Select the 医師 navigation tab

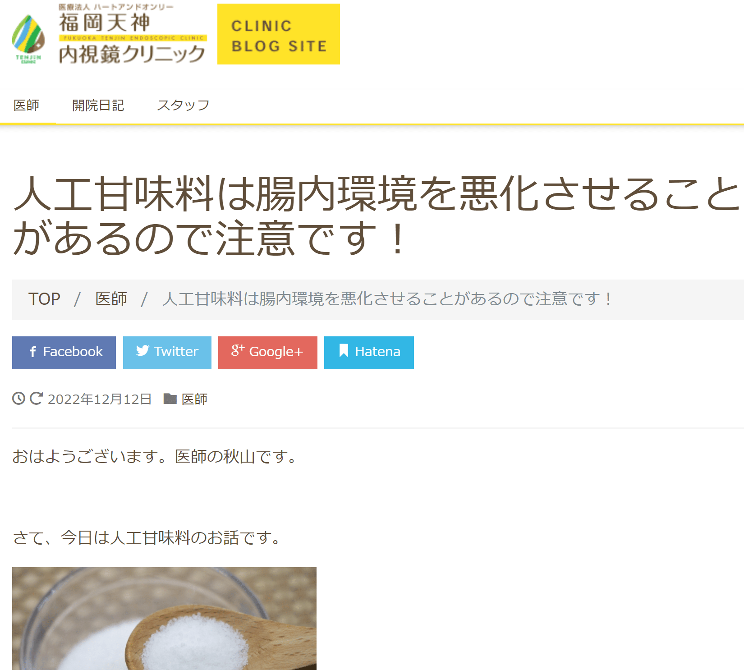pos(27,106)
